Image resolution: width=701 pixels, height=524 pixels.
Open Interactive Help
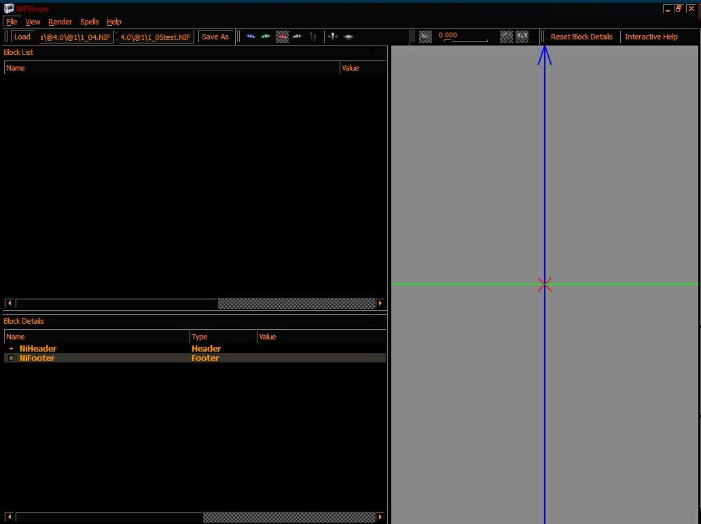(651, 37)
